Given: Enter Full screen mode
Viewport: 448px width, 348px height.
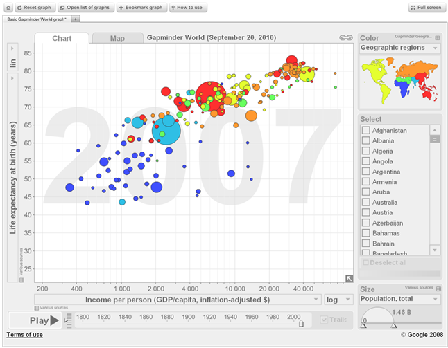Looking at the screenshot, I should tap(427, 8).
